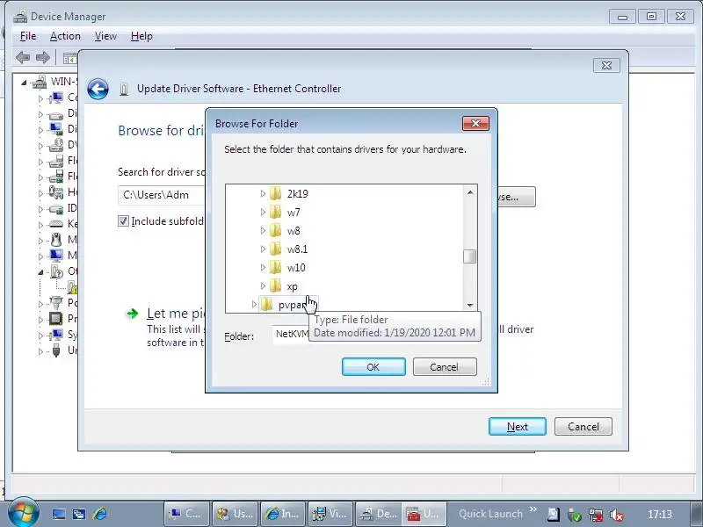The width and height of the screenshot is (703, 527).
Task: Click OK in Browse For Folder dialog
Action: tap(373, 367)
